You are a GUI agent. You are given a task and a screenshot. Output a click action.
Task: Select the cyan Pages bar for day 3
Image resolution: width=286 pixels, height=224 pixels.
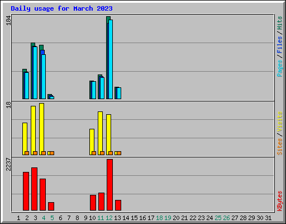(35, 73)
